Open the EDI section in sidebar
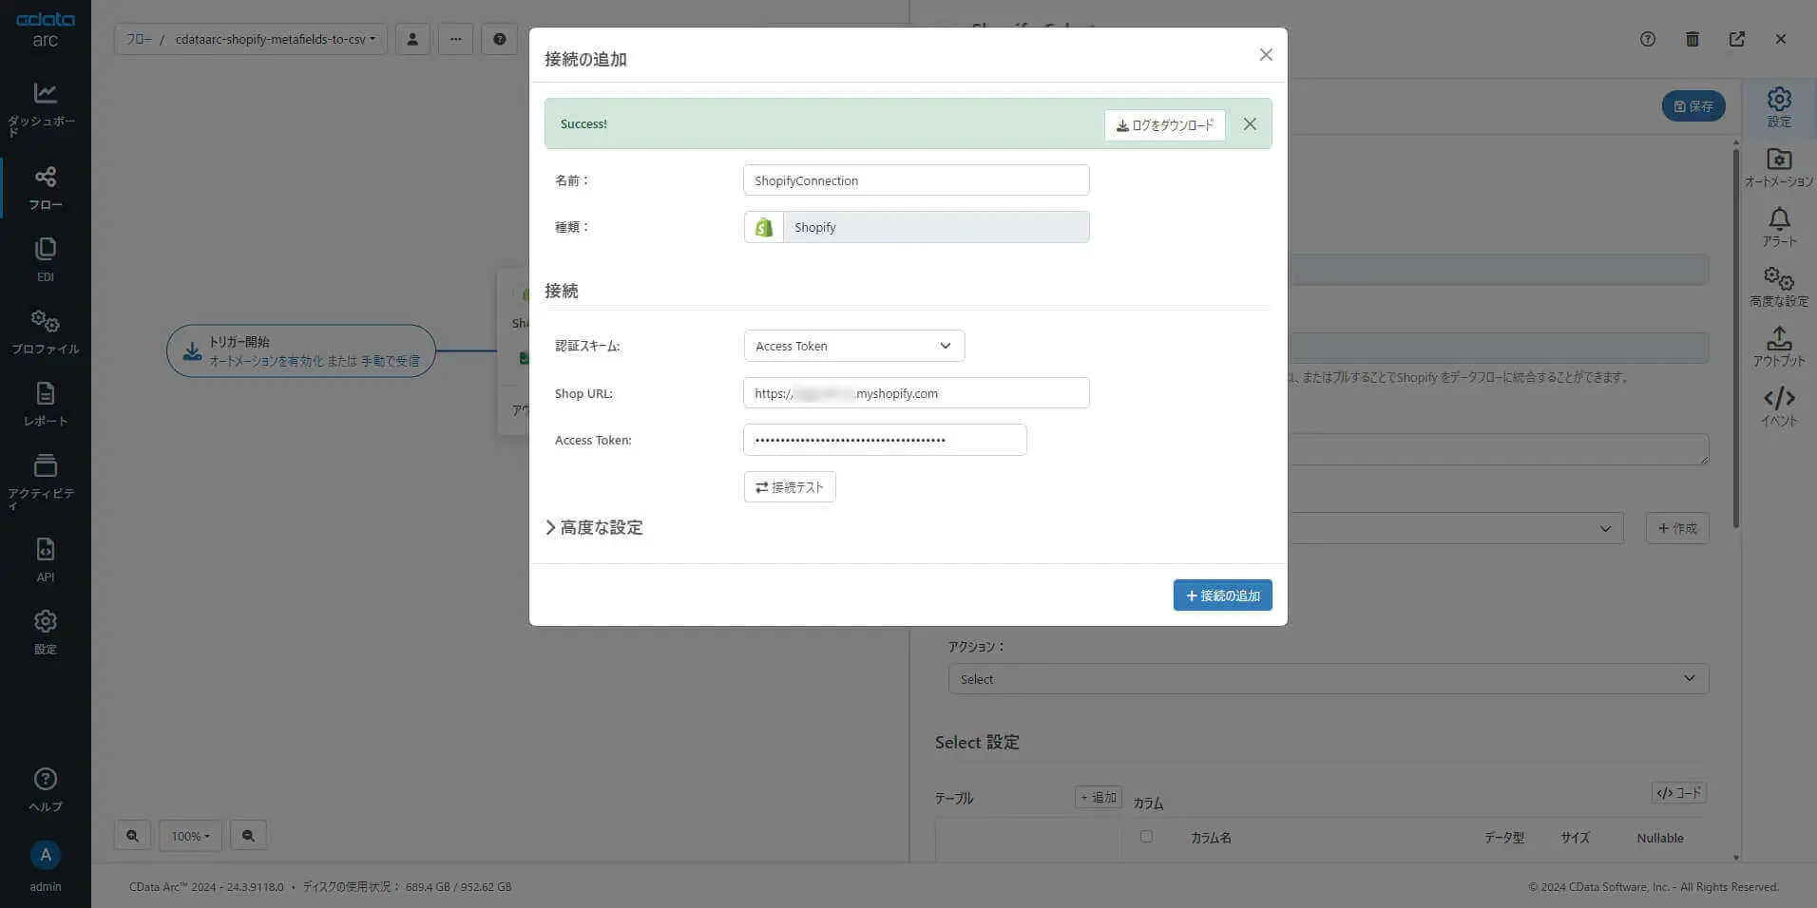Image resolution: width=1817 pixels, height=908 pixels. tap(45, 260)
